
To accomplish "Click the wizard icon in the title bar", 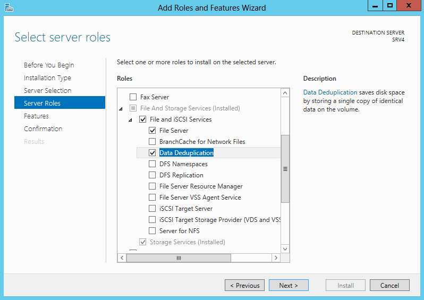I will click(x=9, y=7).
